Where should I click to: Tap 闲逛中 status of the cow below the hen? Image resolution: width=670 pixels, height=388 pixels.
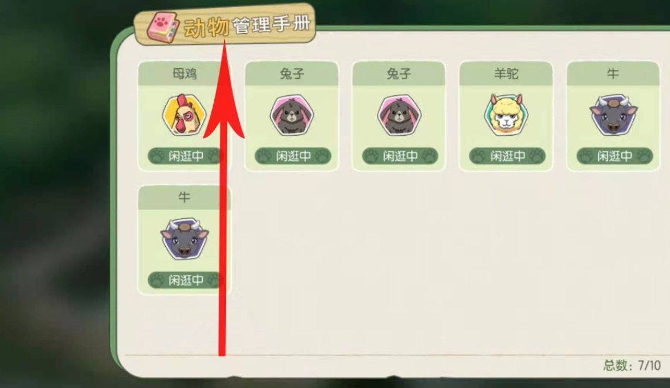(185, 280)
